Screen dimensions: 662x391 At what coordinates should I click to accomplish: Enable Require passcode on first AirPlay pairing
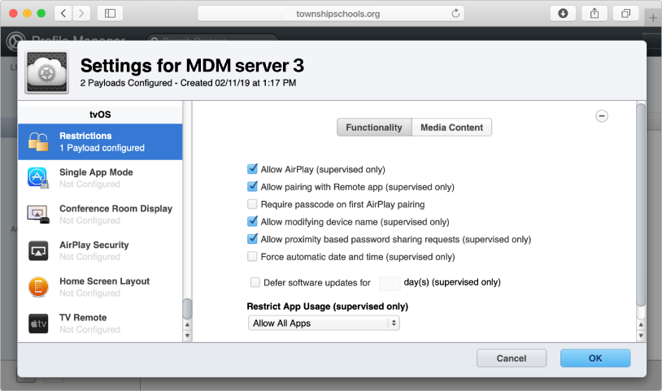(x=252, y=204)
